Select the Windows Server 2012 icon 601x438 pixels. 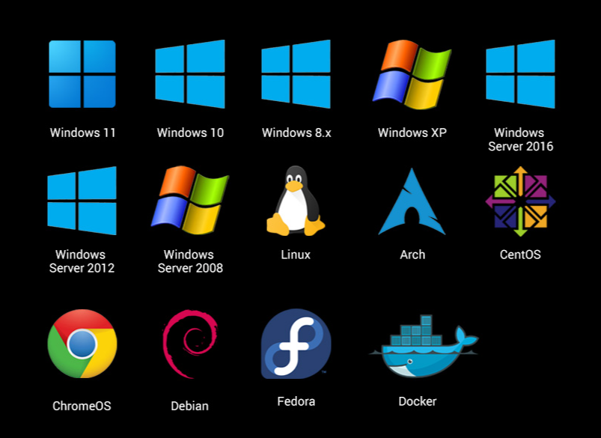(x=82, y=201)
